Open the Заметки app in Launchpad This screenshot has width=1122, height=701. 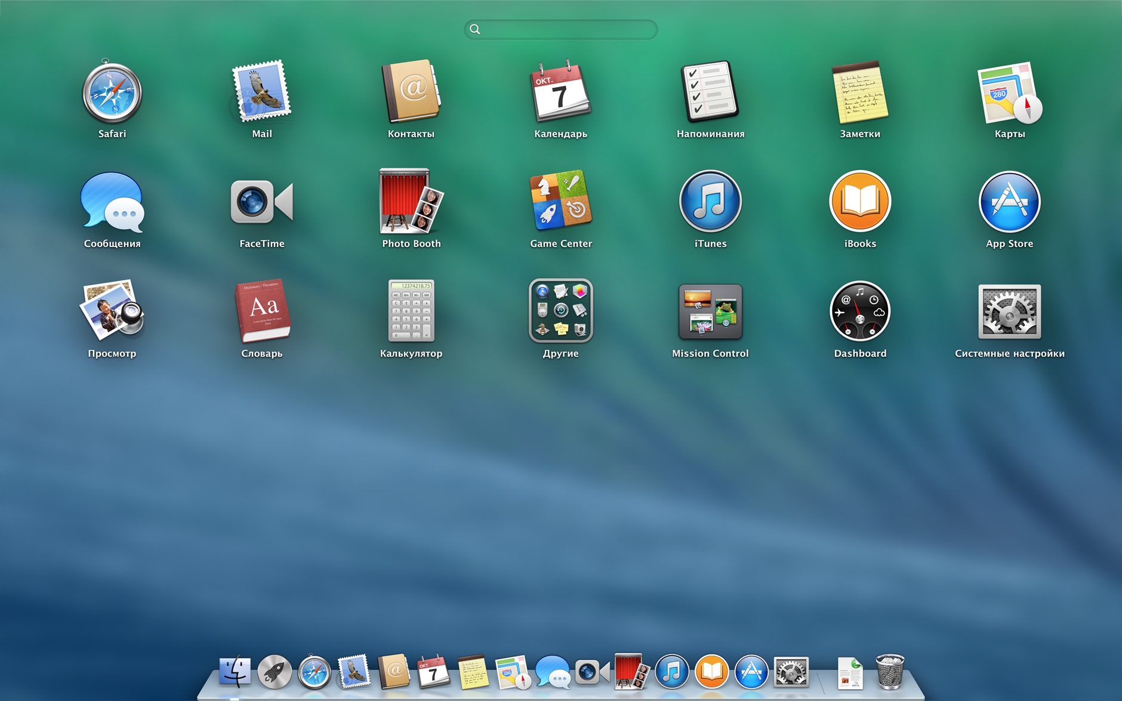[860, 91]
